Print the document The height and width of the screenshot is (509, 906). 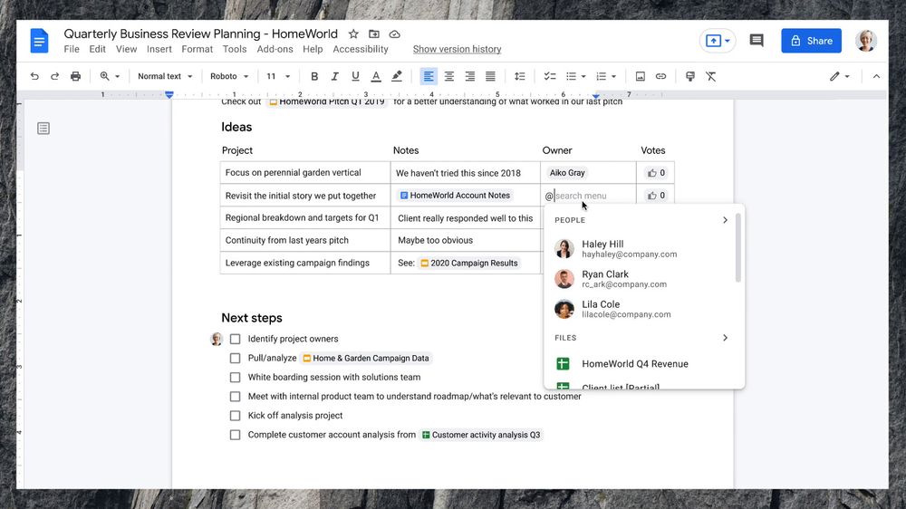[76, 76]
